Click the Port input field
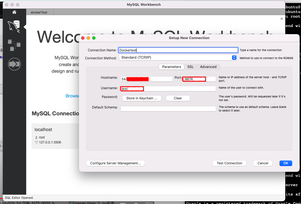 [199, 79]
